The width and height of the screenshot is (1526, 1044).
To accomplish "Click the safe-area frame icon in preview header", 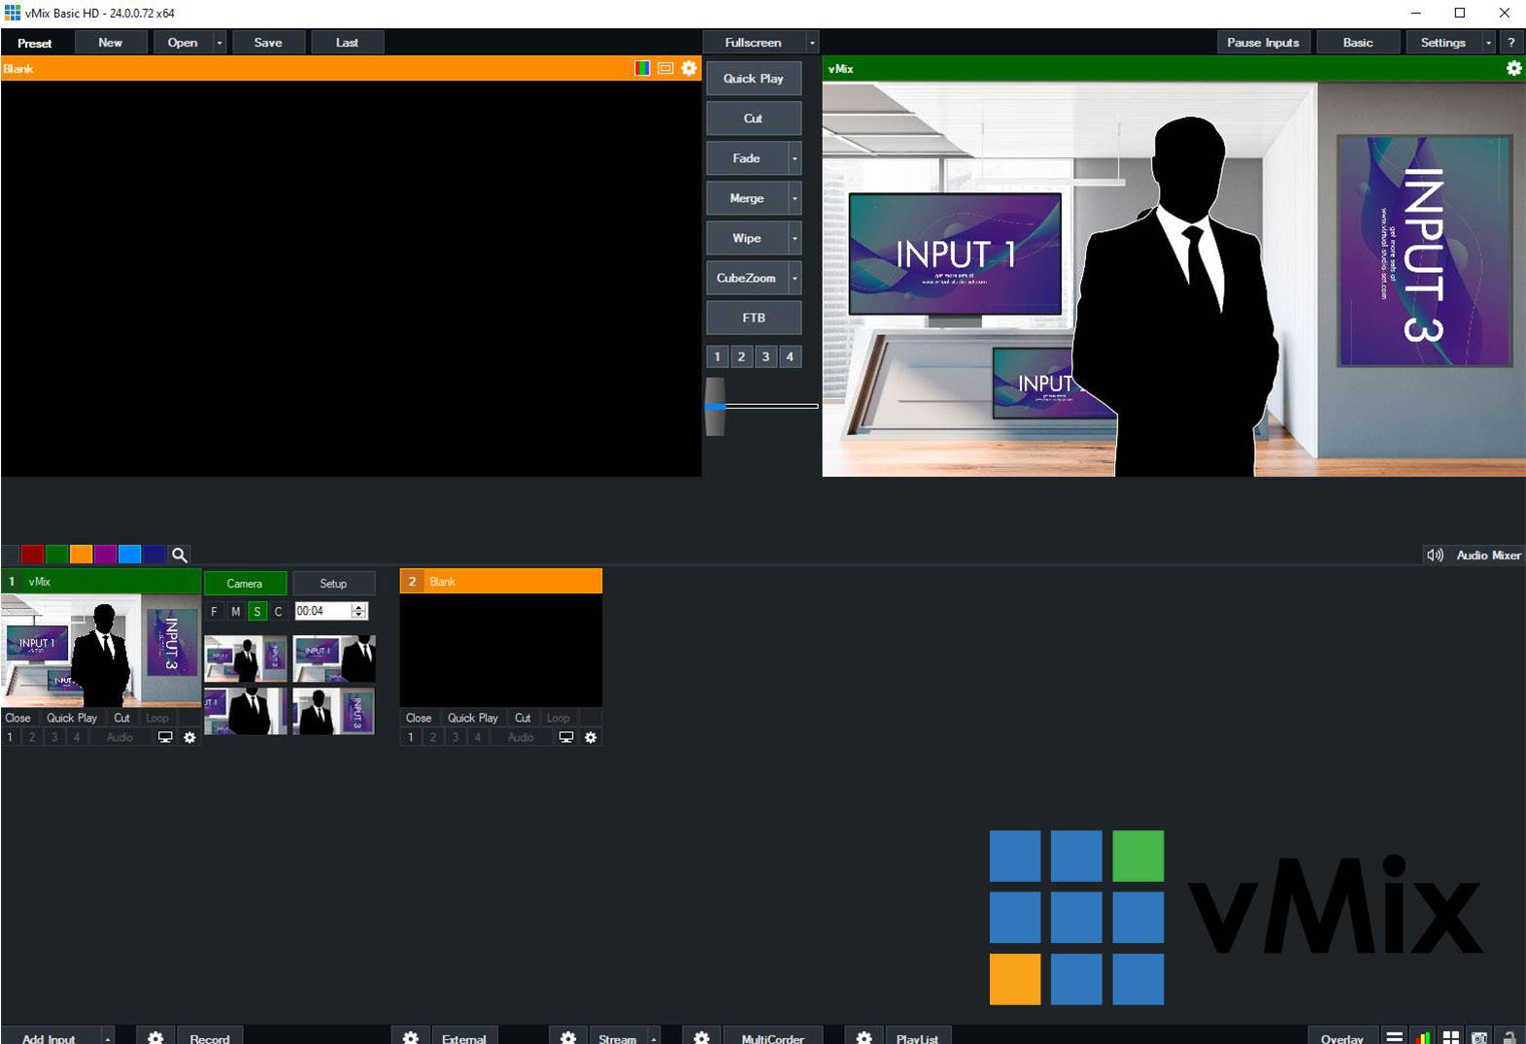I will coord(665,68).
